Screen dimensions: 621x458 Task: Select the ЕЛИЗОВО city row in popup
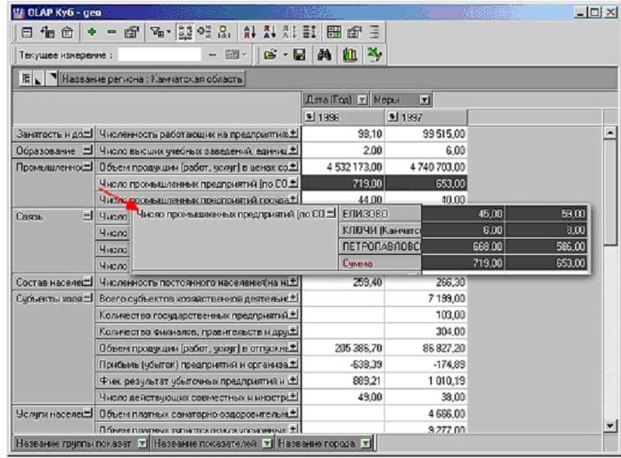tap(376, 215)
